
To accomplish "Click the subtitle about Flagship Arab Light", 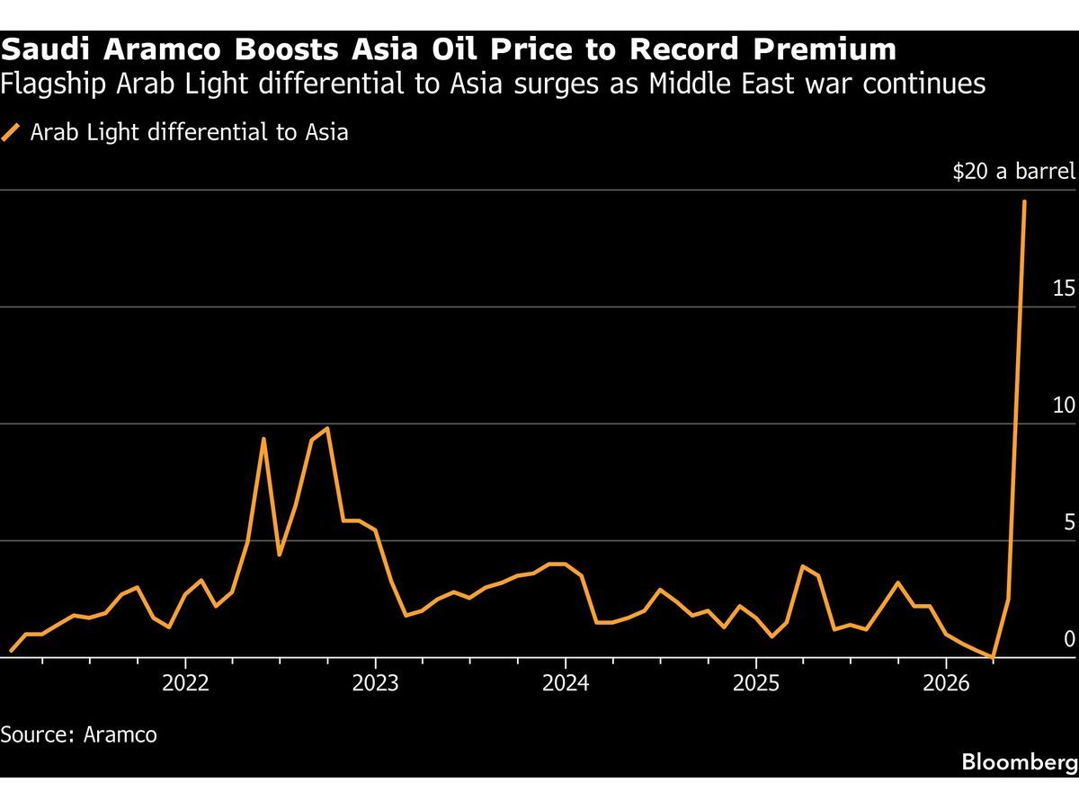I will tap(493, 85).
